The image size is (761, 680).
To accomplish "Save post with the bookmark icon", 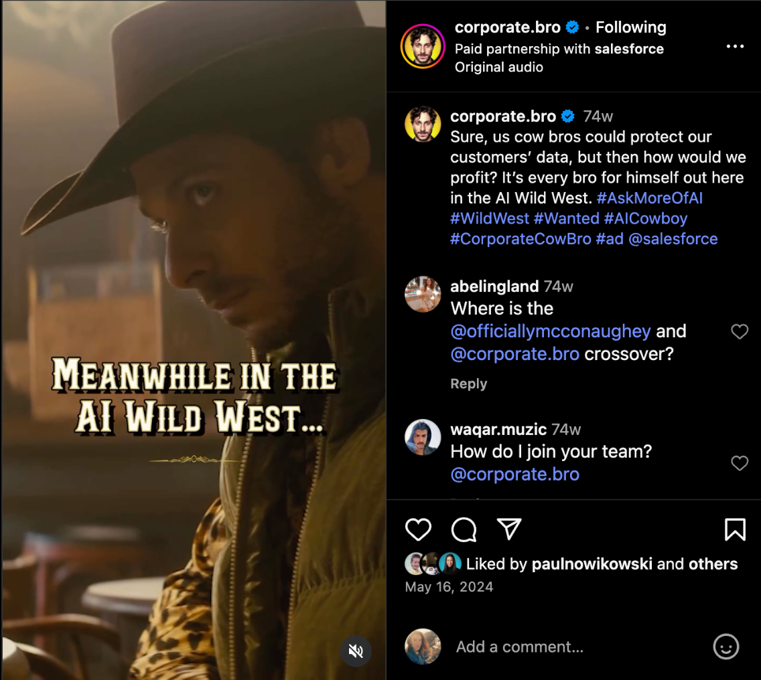I will tap(735, 529).
